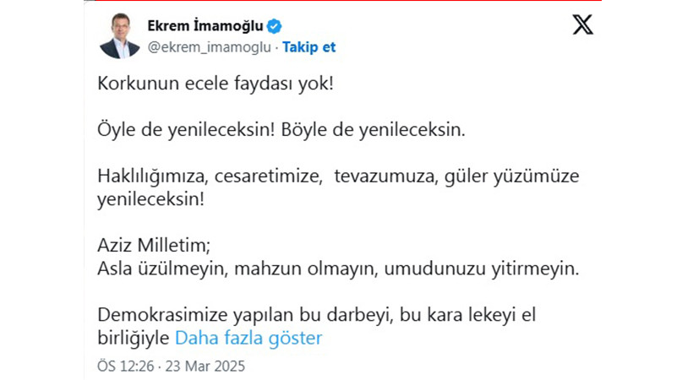Click the 'Aziz Milletim;' line
Screen dimensions: 693x380
[154, 245]
